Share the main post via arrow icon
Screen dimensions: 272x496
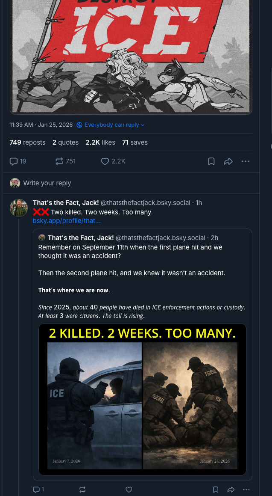tap(228, 161)
